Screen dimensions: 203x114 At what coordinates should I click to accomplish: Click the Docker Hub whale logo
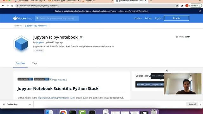point(23,18)
